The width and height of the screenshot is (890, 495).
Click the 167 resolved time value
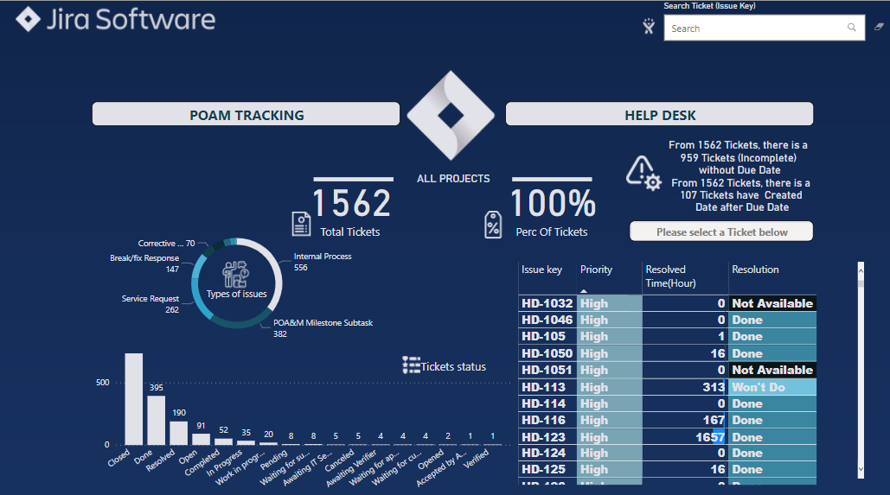point(714,420)
